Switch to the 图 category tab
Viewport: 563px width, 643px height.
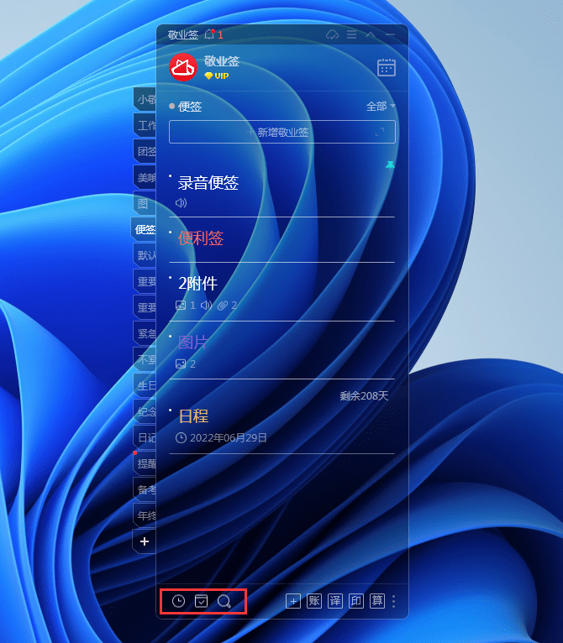145,203
